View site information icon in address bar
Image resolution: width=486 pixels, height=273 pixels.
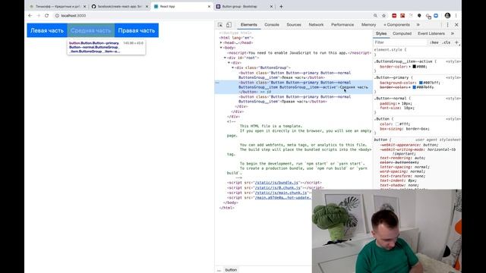(x=57, y=15)
